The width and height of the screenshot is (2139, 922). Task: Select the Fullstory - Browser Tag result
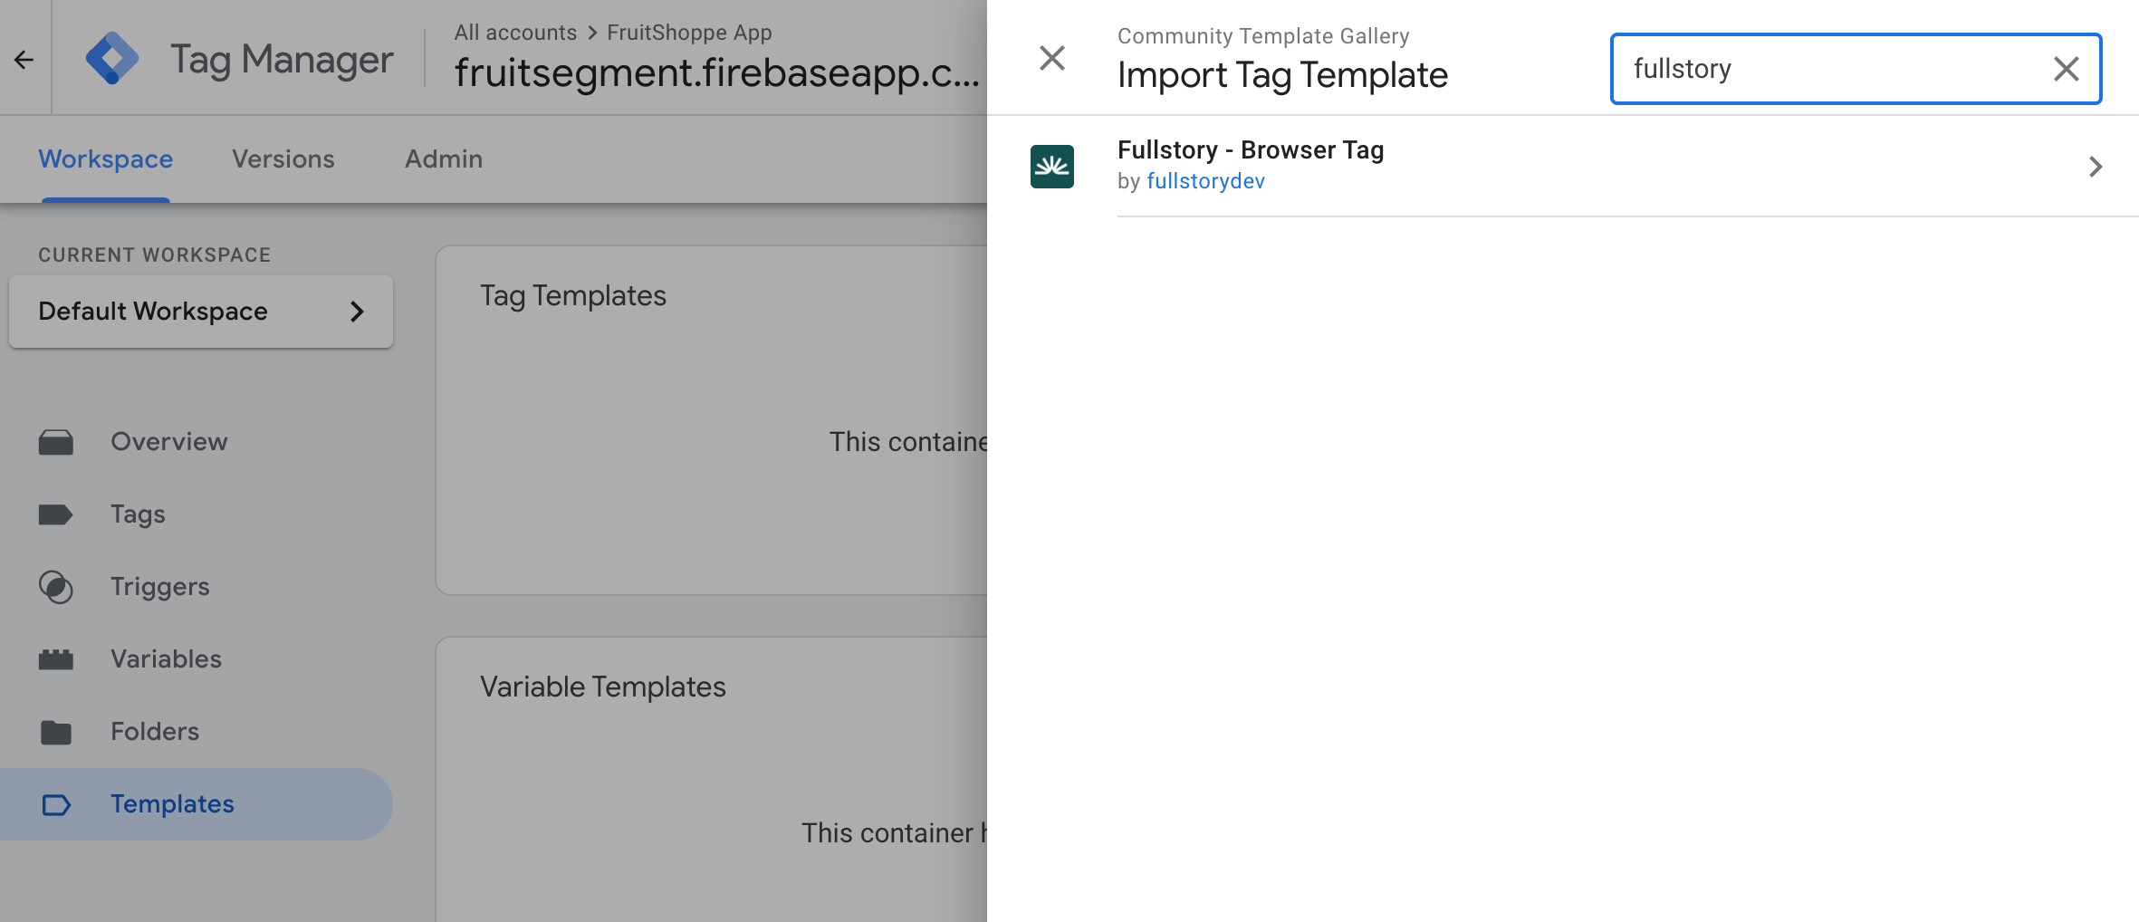tap(1563, 167)
